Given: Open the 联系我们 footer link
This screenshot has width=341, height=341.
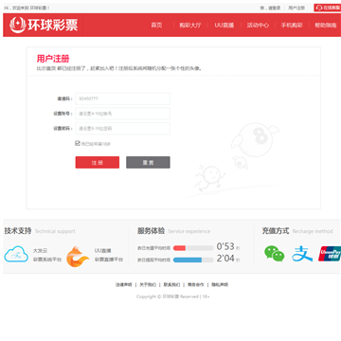Looking at the screenshot, I should coord(171,285).
